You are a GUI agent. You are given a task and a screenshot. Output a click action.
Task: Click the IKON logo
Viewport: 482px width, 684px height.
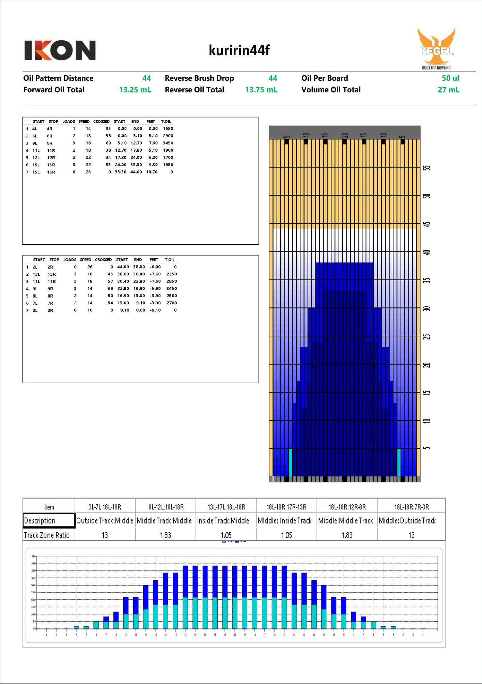60,50
